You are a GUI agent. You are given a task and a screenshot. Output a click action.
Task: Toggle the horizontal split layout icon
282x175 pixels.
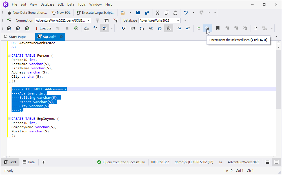click(267, 162)
